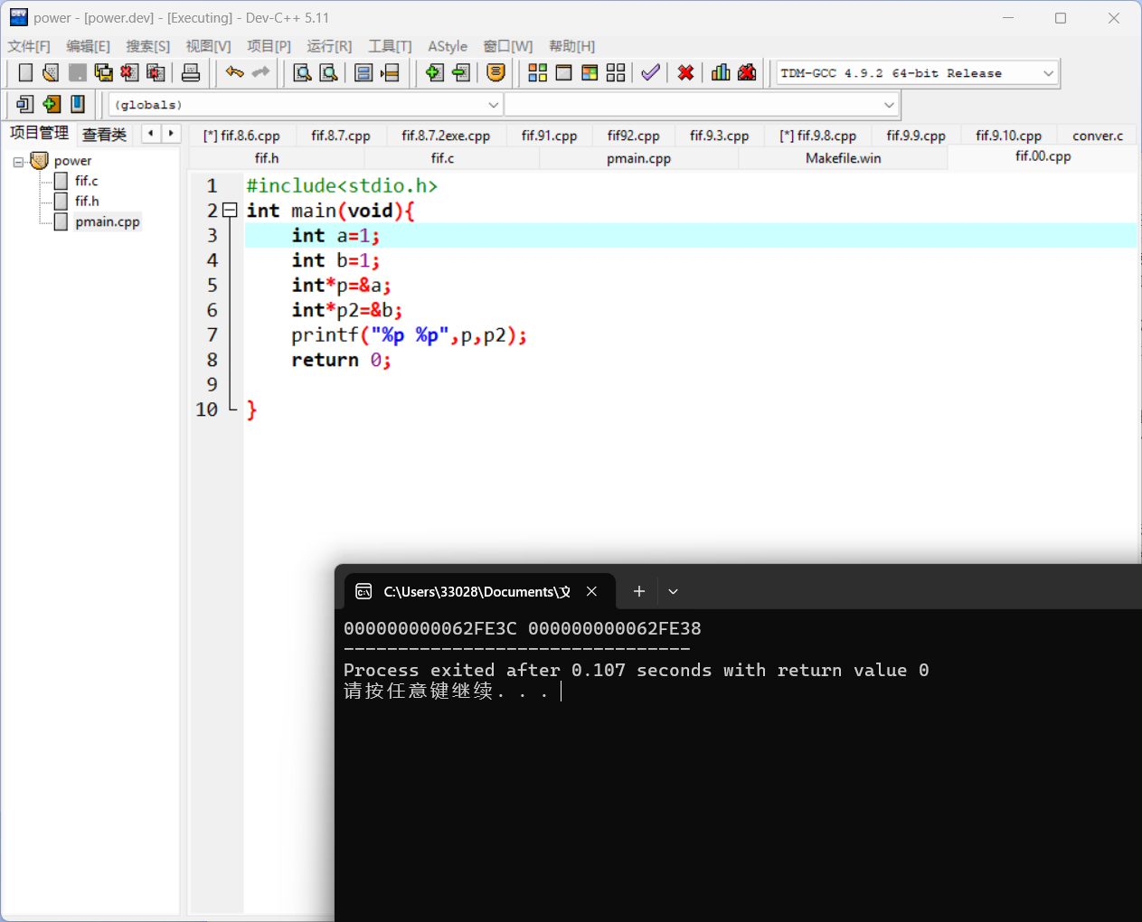Open the 运行[R] menu
This screenshot has height=922, width=1142.
pos(329,46)
